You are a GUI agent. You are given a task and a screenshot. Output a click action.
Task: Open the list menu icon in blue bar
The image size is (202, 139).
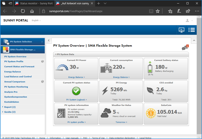tap(192, 30)
